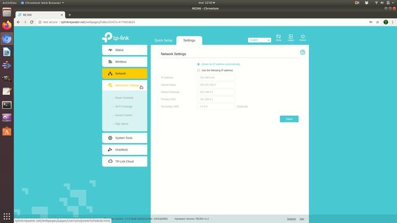
Task: Open Ubuntu Software from the dock
Action: point(7,131)
